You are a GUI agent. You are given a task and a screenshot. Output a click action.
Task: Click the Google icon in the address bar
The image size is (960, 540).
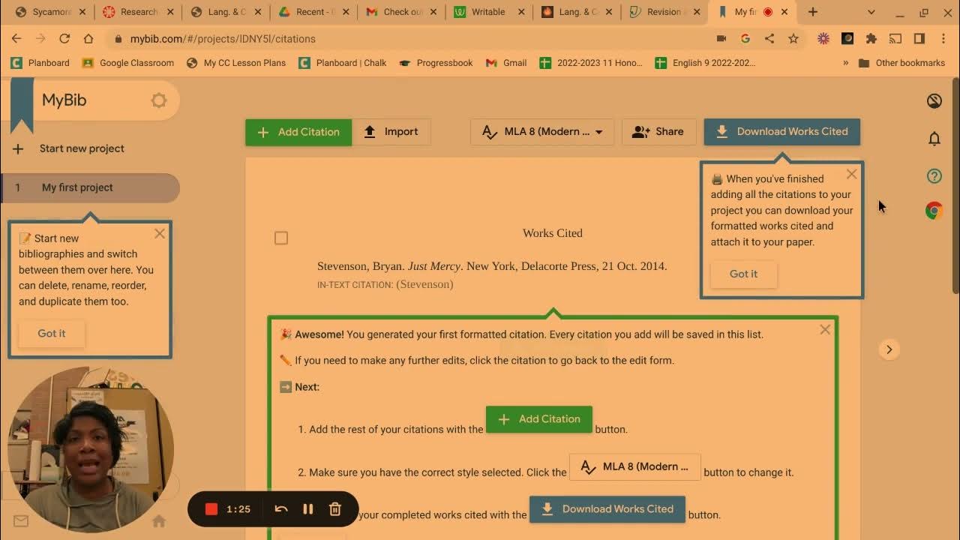(745, 38)
